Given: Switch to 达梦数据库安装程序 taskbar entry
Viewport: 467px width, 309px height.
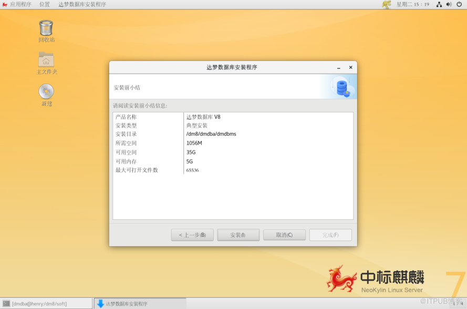Looking at the screenshot, I should (x=140, y=304).
